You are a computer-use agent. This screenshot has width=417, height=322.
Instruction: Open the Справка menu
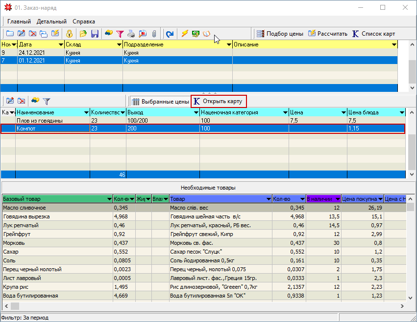(x=84, y=21)
